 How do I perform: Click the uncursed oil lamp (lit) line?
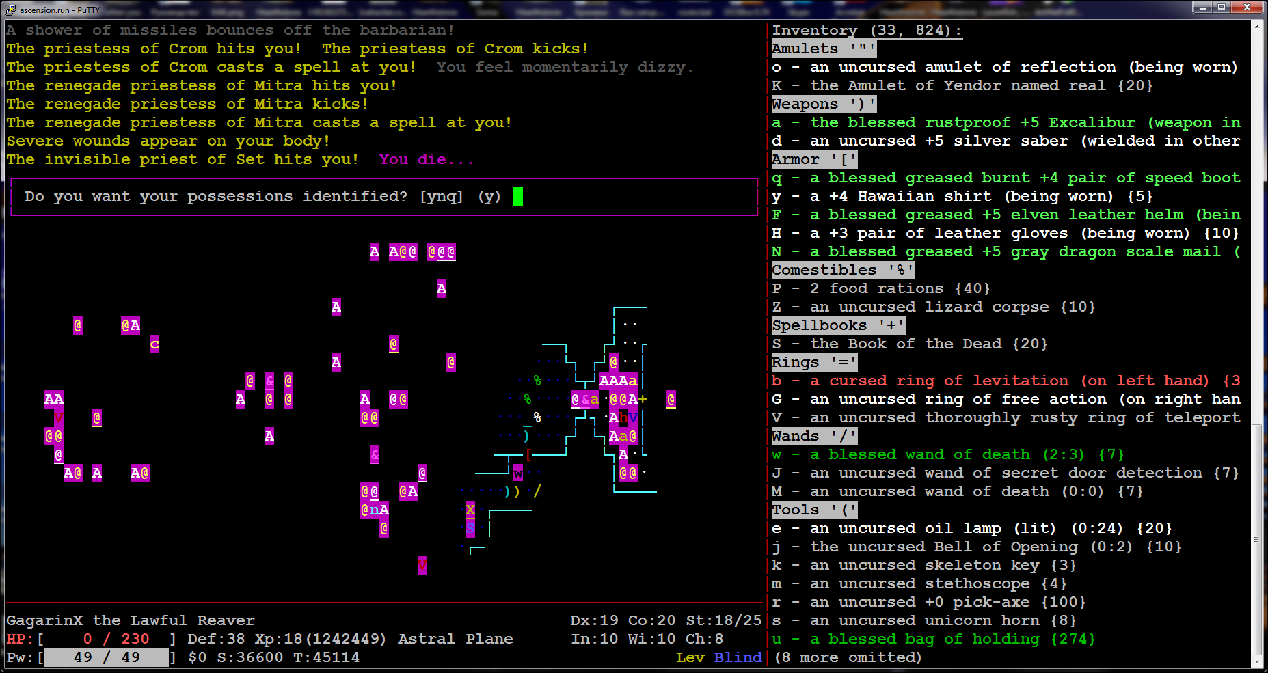(972, 528)
